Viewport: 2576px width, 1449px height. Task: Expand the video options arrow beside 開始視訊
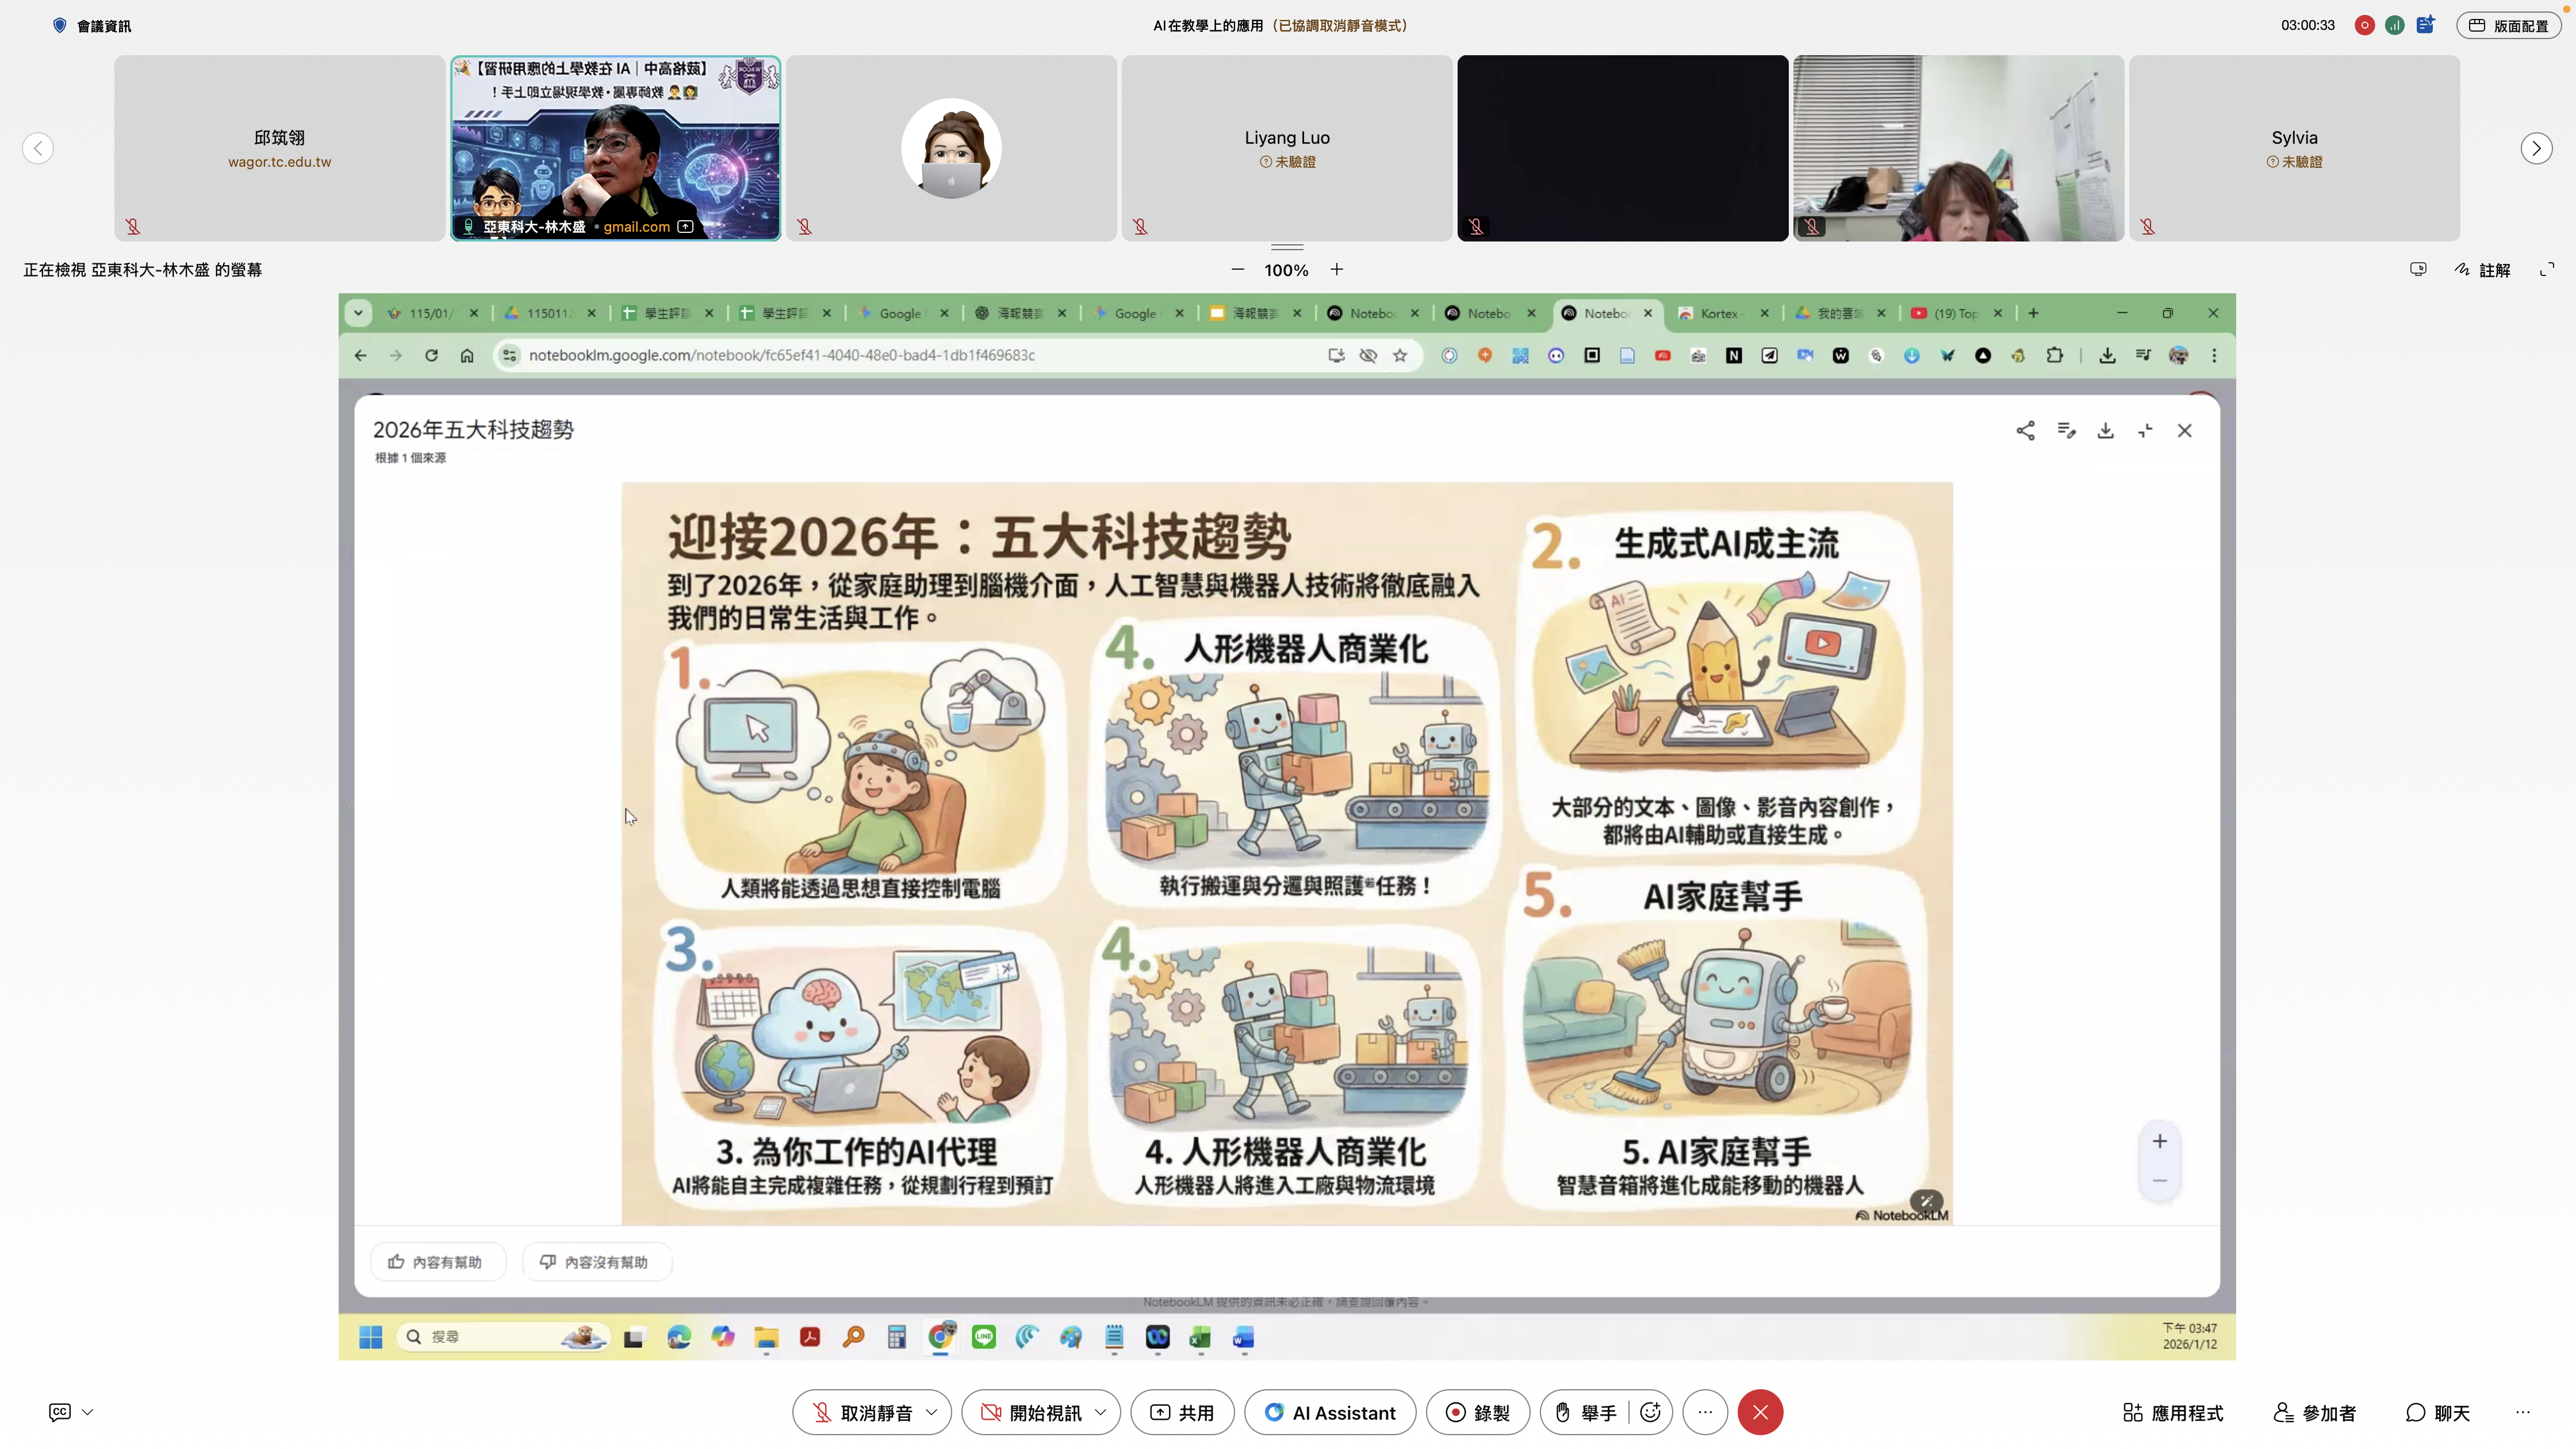[1101, 1412]
